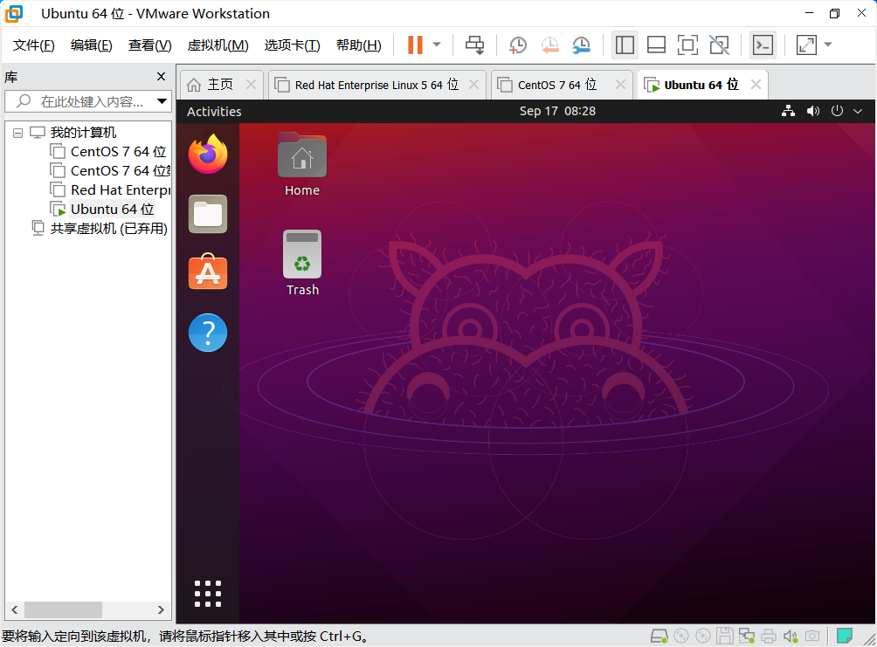Close the CentOS 7 64 位 tab
Viewport: 877px width, 647px height.
620,85
